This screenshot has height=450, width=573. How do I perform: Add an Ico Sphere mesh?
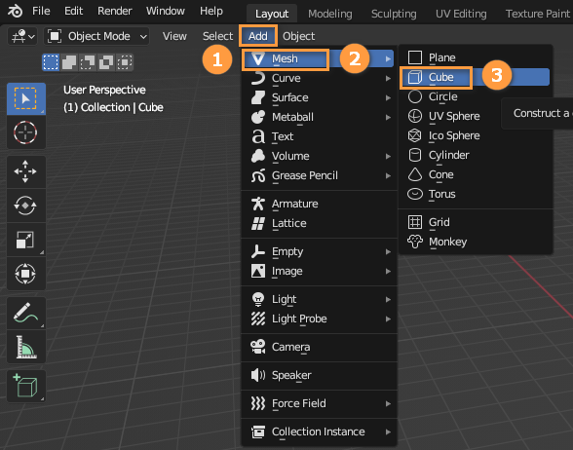point(476,136)
